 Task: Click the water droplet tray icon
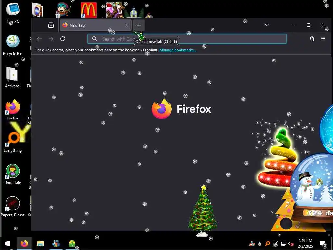(260, 243)
